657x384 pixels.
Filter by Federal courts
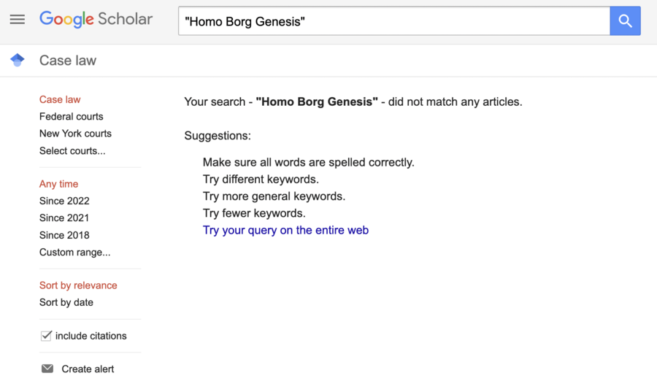[72, 117]
